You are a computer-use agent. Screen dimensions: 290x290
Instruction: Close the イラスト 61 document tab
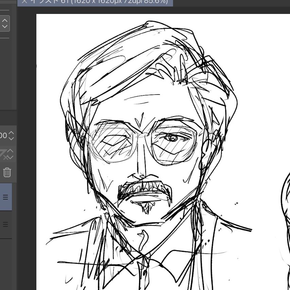coord(24,1)
